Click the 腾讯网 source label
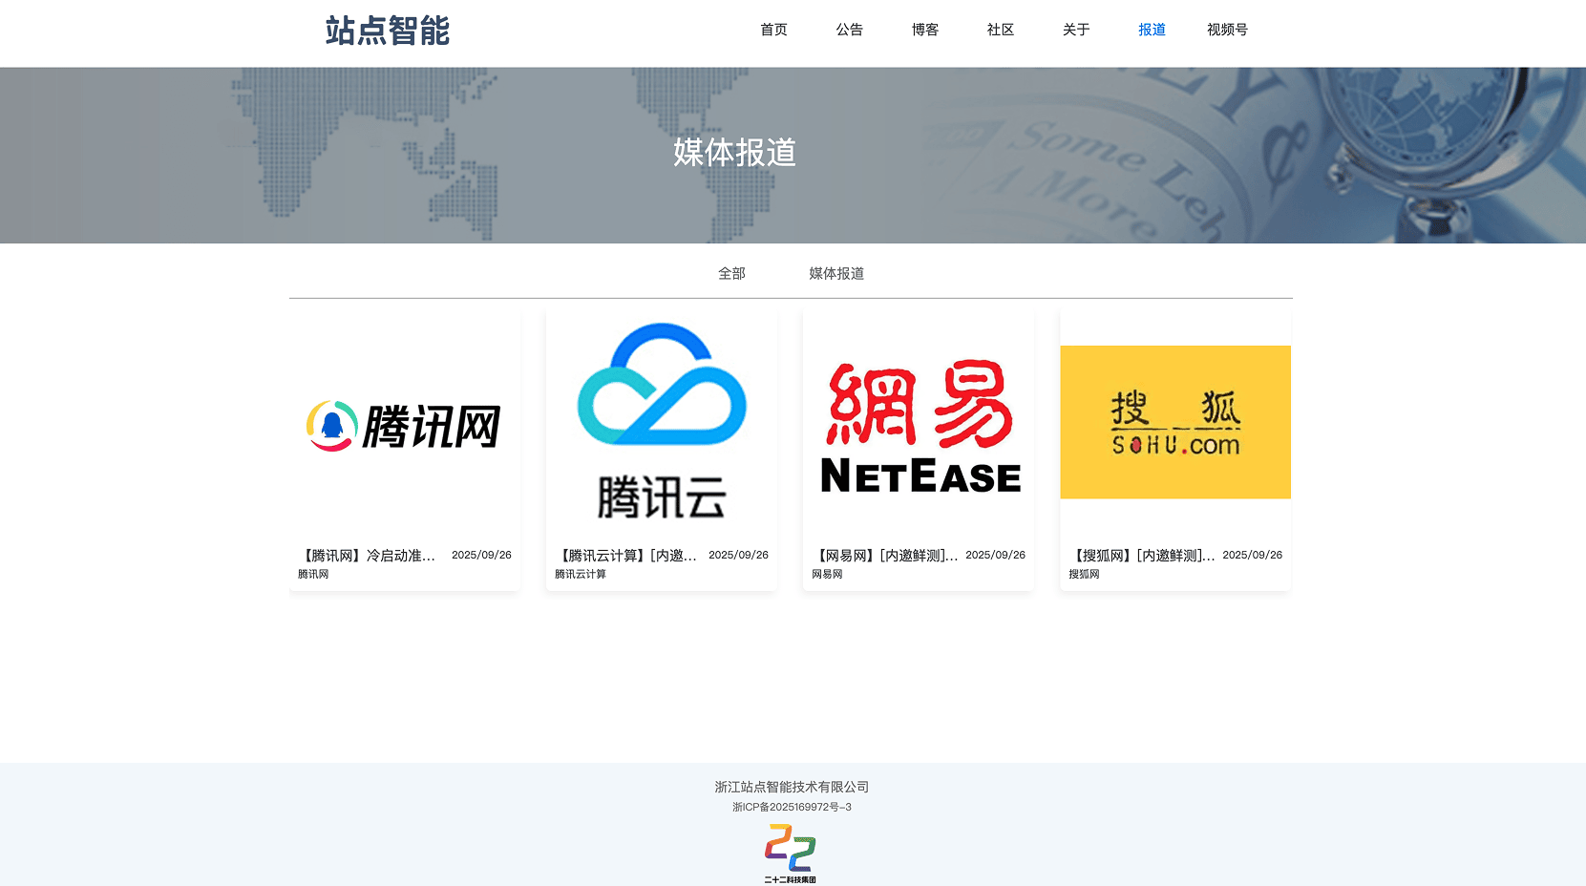Screen dimensions: 1586x886 click(x=313, y=574)
